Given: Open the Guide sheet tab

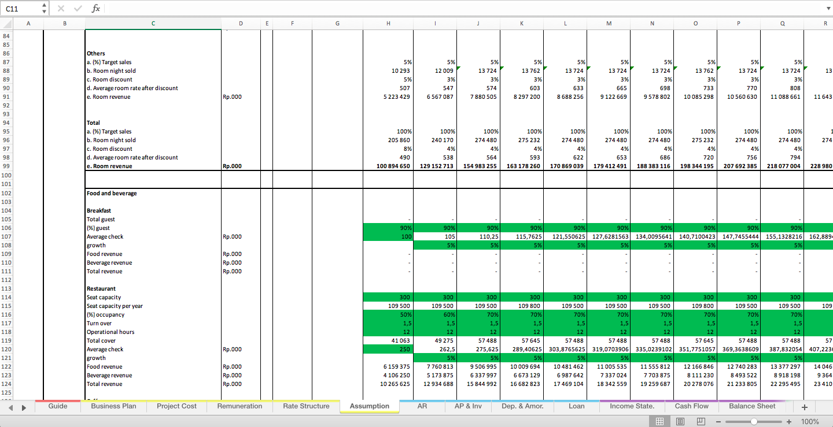Looking at the screenshot, I should [58, 406].
